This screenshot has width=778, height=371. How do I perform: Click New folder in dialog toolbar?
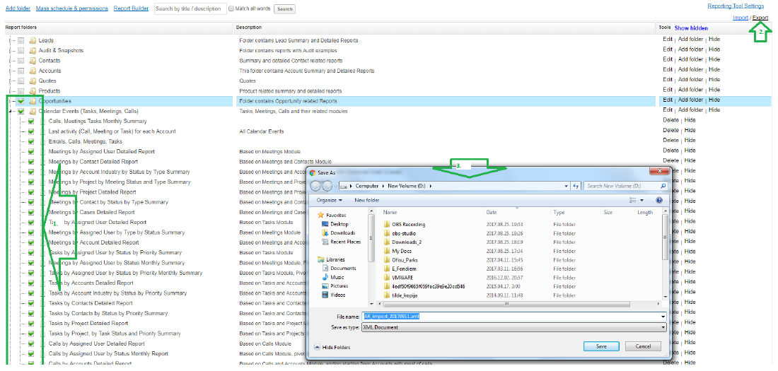coord(366,200)
